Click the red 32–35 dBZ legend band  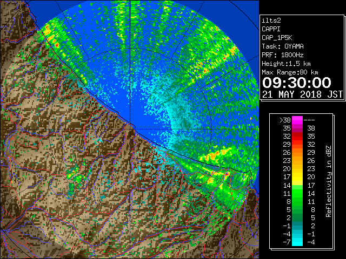(297, 137)
